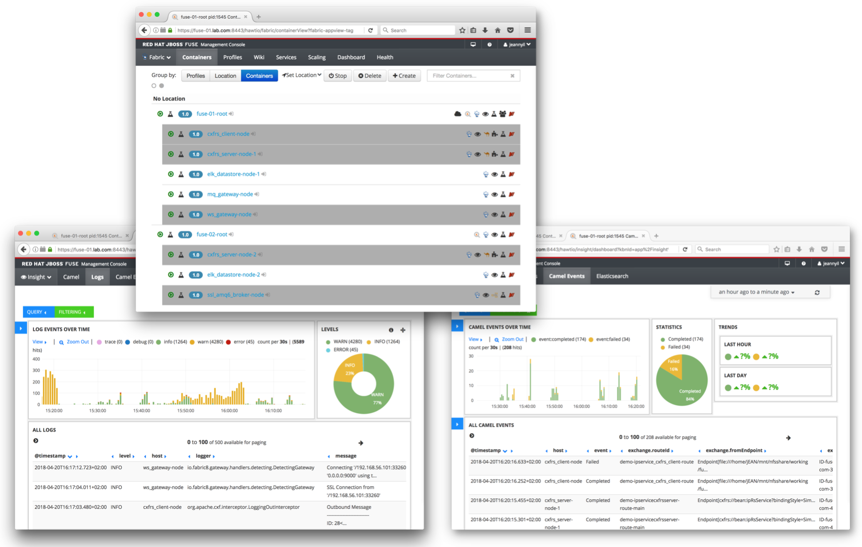Click the refresh icon next to time range picker
This screenshot has height=547, width=862.
(817, 292)
